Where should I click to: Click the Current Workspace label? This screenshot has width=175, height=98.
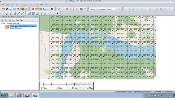(14, 23)
